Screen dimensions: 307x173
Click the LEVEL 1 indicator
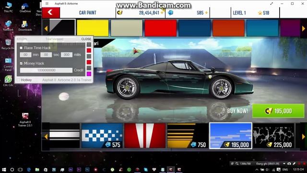pyautogui.click(x=239, y=13)
